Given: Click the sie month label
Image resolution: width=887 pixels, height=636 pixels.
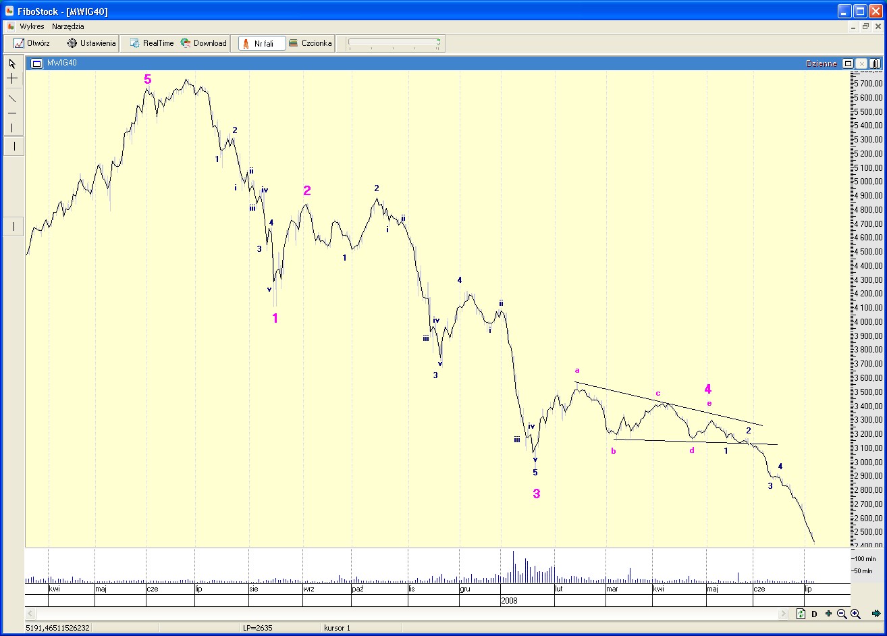Looking at the screenshot, I should pos(254,589).
